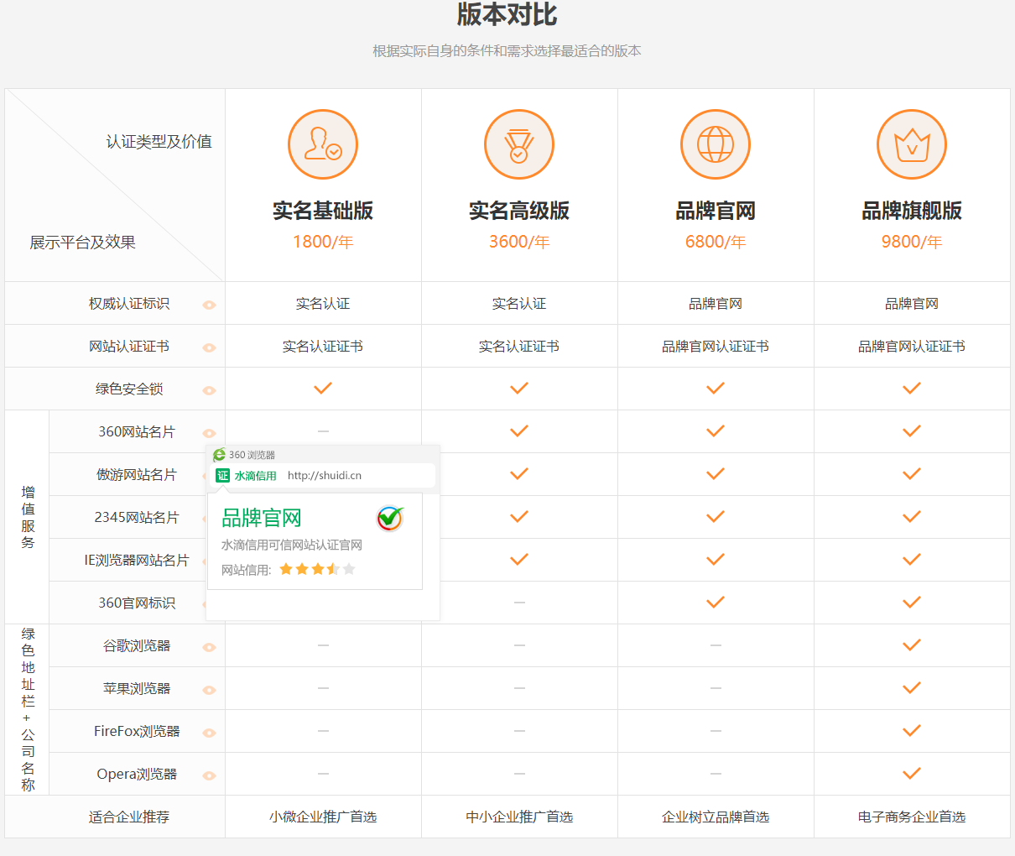Show the preview for Opera浏览器 via eye icon
Screen dimensions: 1015x856
coord(209,775)
